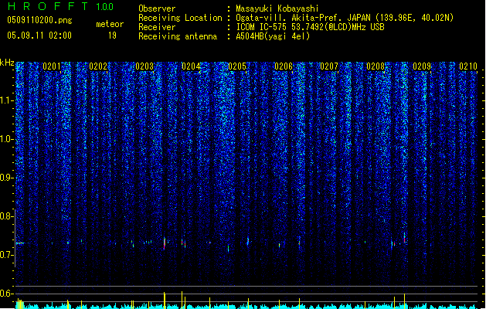Click the 0.9 kHz axis label

pos(6,178)
